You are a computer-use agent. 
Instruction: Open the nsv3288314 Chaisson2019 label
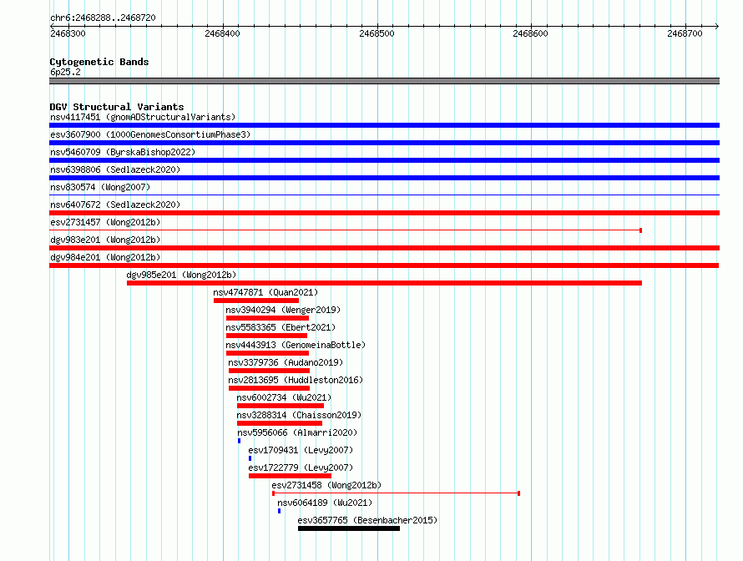click(x=299, y=415)
